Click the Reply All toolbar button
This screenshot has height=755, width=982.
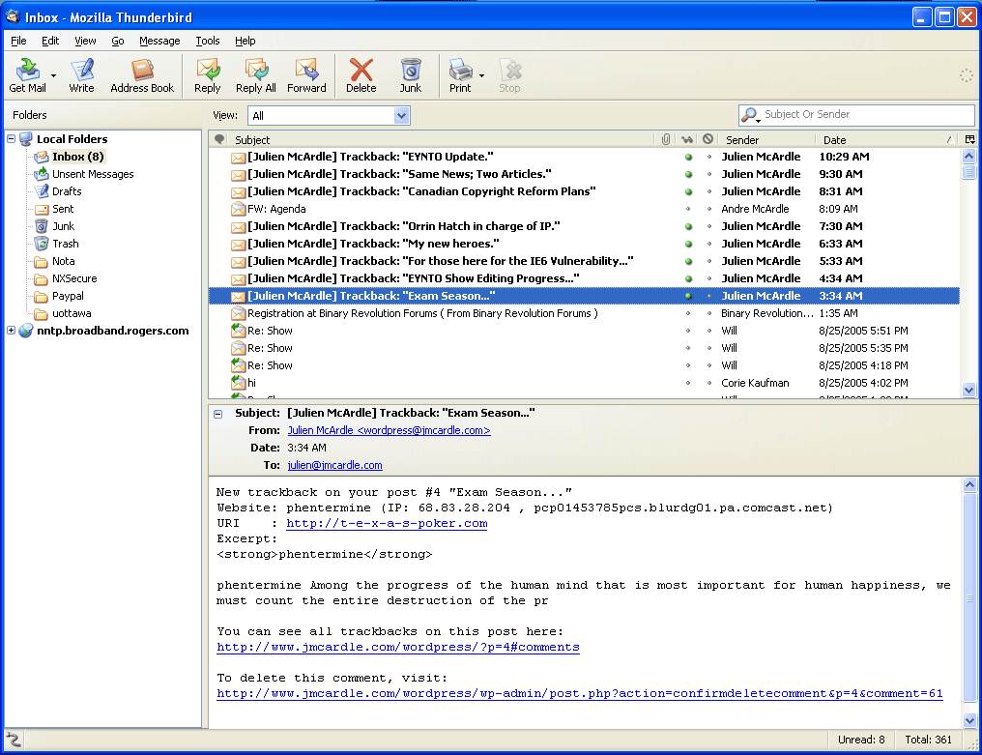(x=255, y=75)
